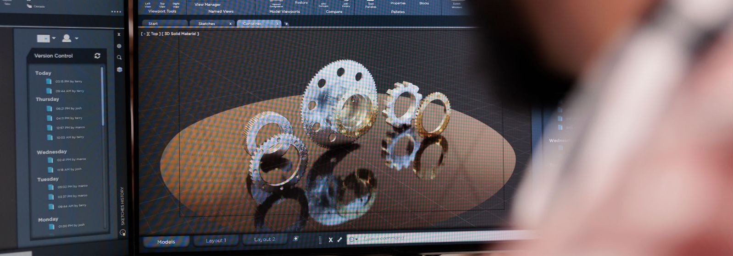Open the Tool Palettes
The width and height of the screenshot is (733, 256).
371,5
